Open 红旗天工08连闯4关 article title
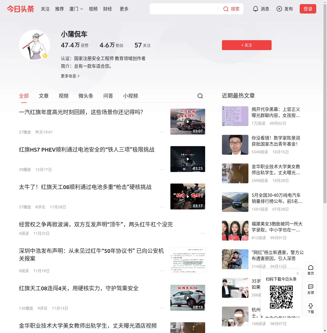Viewport: 327px width, 333px height. coord(79,288)
